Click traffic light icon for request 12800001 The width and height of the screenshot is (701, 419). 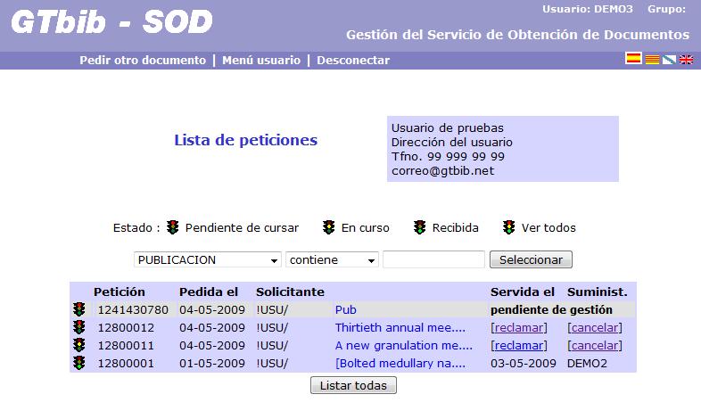click(79, 363)
